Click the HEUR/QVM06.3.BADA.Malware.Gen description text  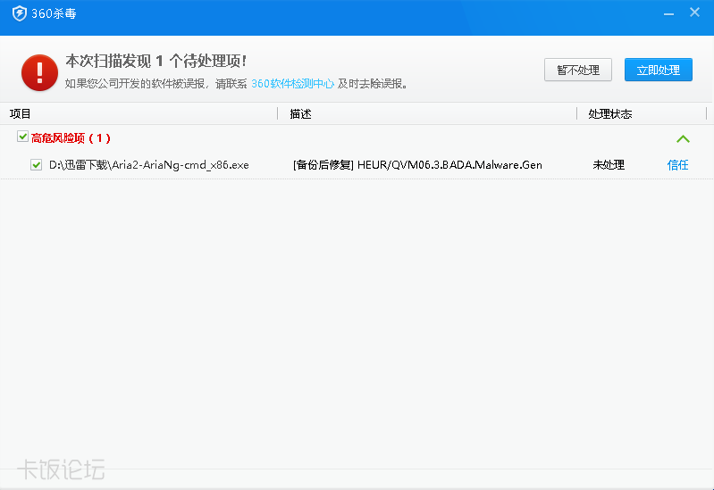click(x=449, y=165)
